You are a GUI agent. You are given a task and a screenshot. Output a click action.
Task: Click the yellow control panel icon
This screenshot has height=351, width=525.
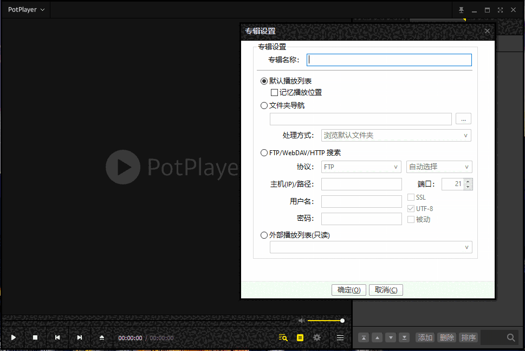300,337
